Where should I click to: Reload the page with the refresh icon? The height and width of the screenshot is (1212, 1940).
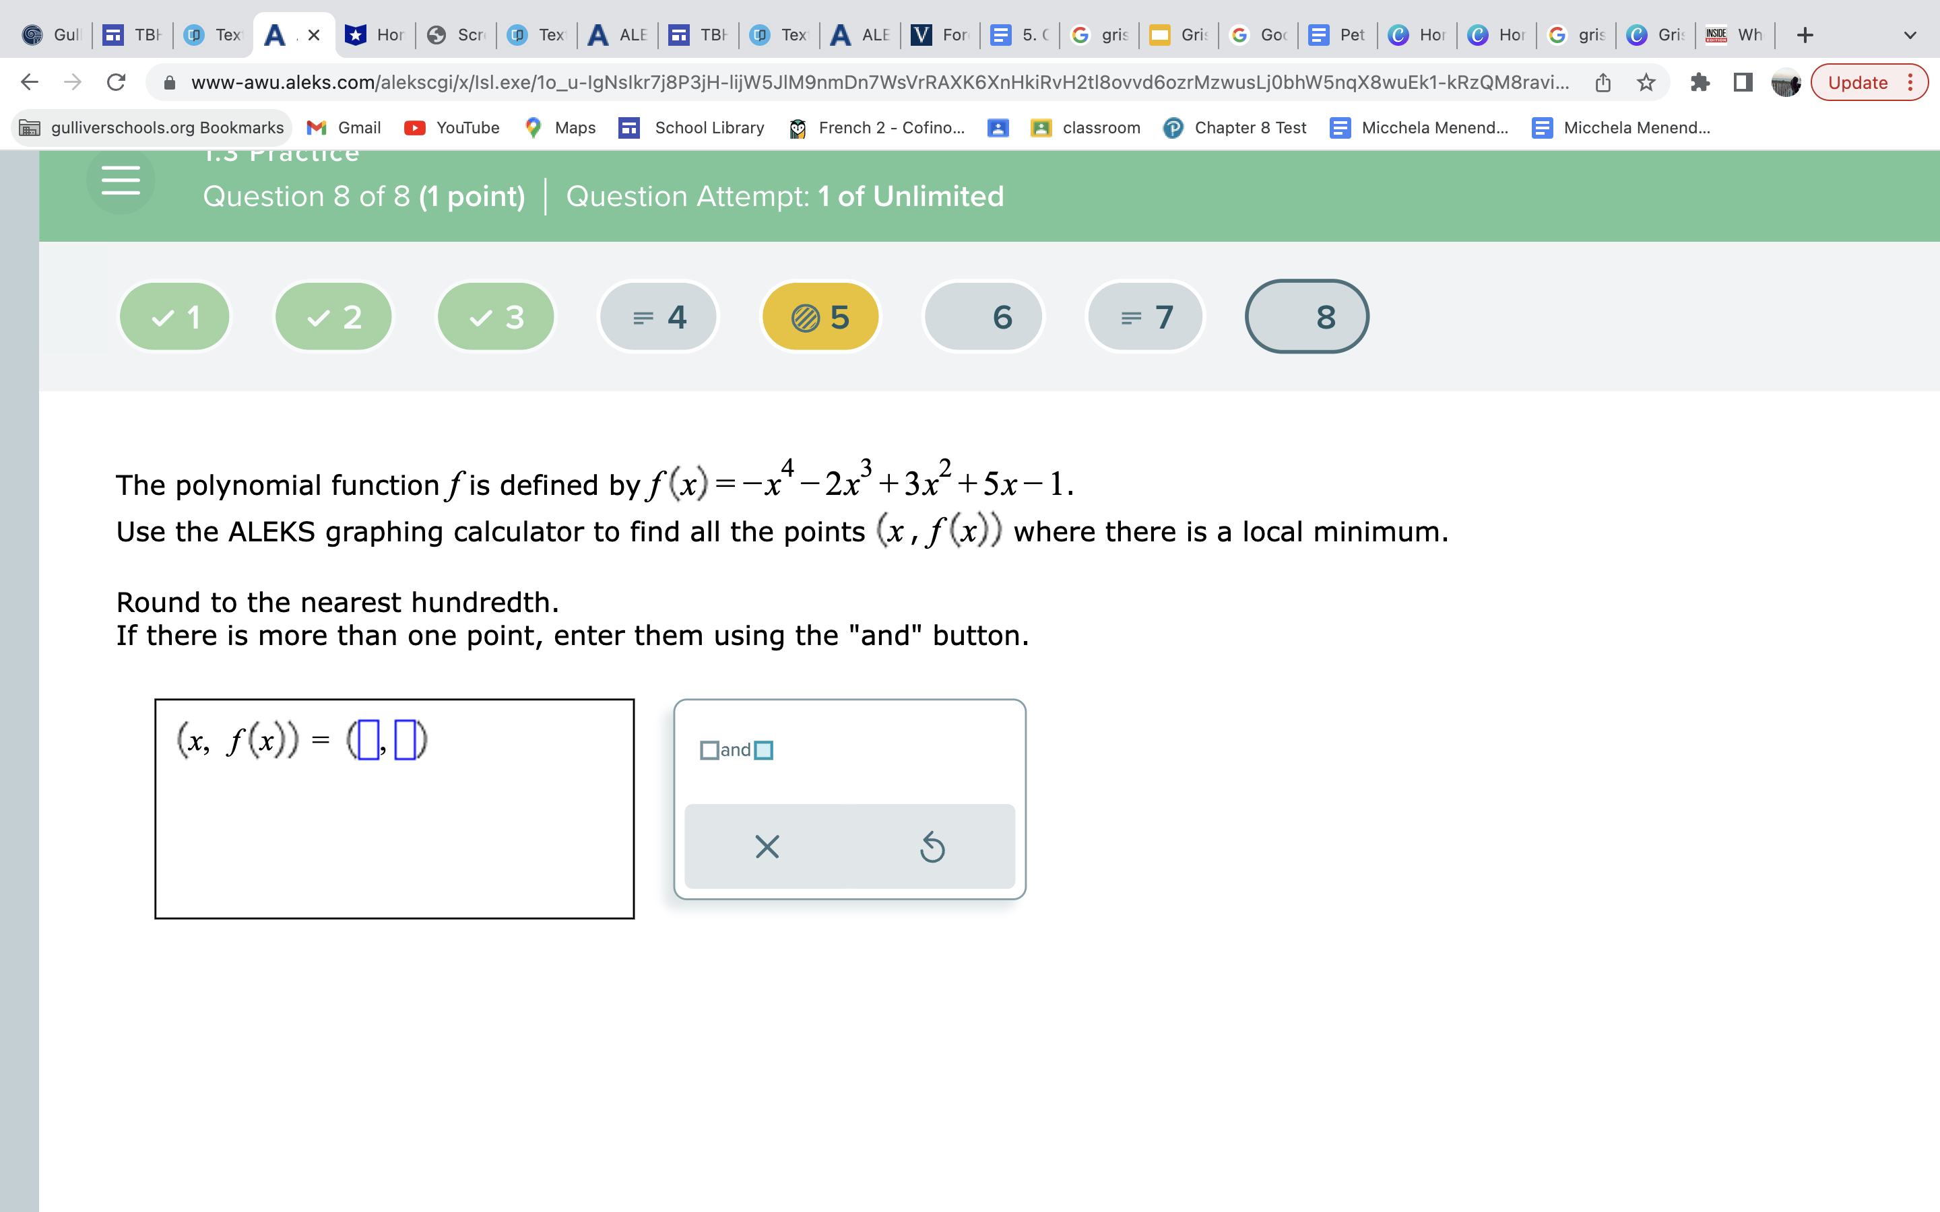tap(117, 81)
